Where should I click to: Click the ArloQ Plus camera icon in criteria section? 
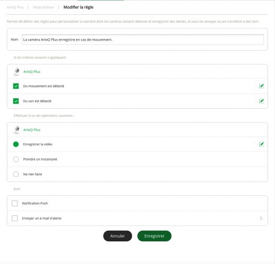pyautogui.click(x=16, y=72)
